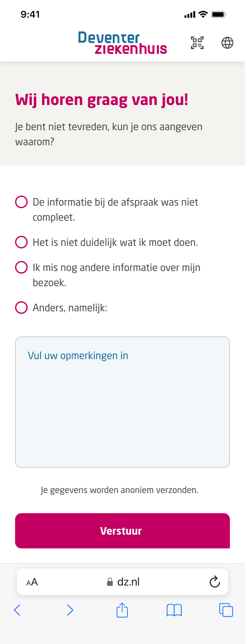
Task: Choose 'Ik mis nog andere informatie' option
Action: click(x=21, y=267)
